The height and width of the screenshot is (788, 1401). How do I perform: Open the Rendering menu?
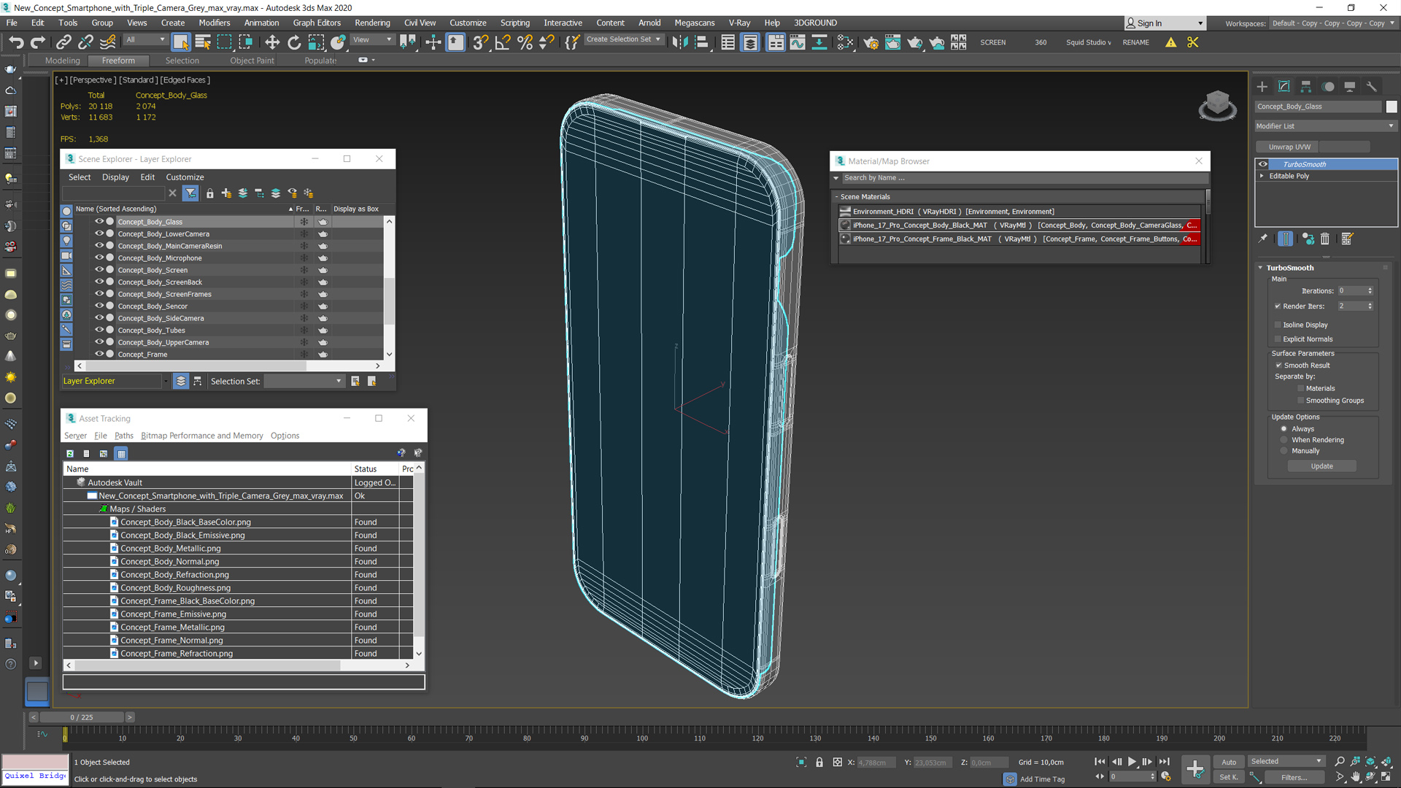372,23
